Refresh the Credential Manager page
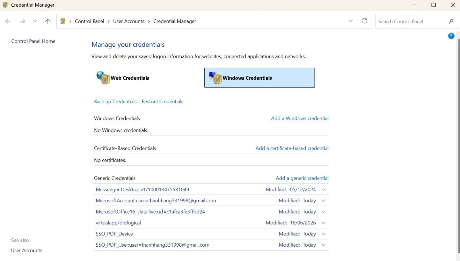The width and height of the screenshot is (460, 261). click(x=365, y=21)
